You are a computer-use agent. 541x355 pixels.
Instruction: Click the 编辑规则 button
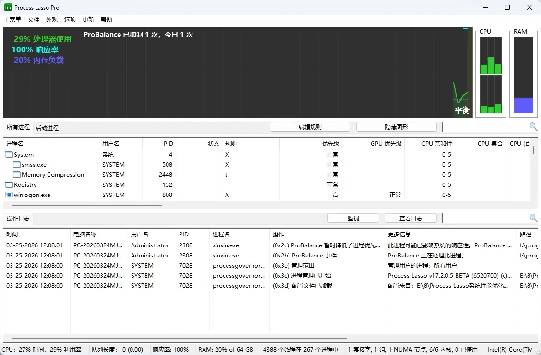[310, 126]
